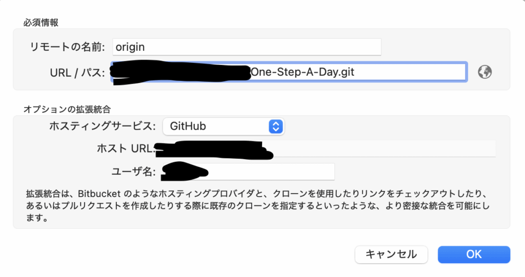Select the ホスト URL field
The image size is (525, 277).
click(325, 148)
